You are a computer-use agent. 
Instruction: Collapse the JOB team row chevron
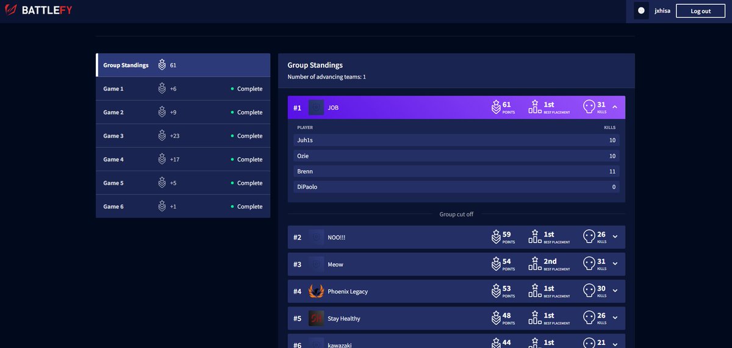click(x=615, y=107)
